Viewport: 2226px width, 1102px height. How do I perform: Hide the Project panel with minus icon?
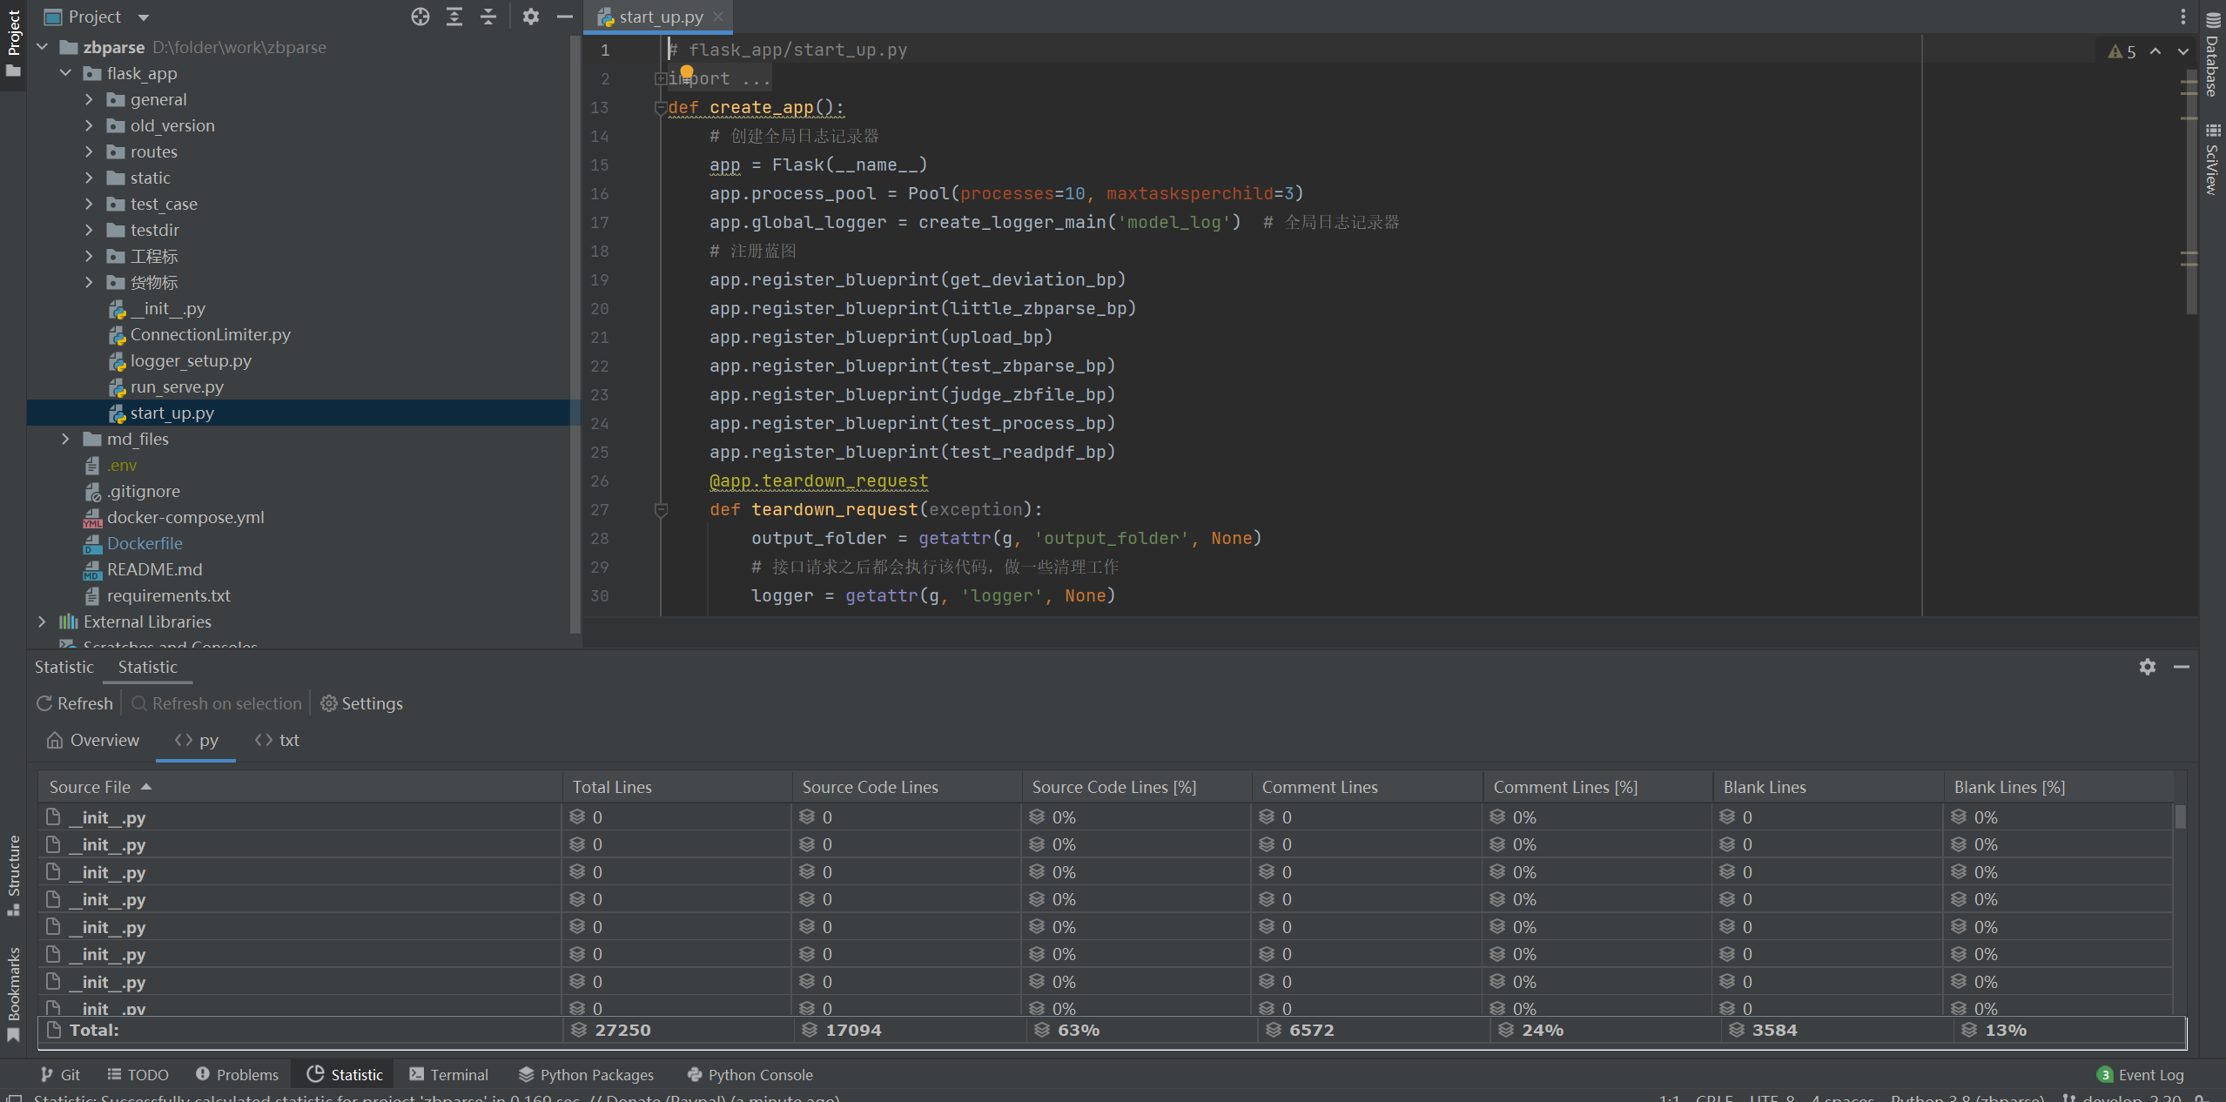tap(565, 17)
